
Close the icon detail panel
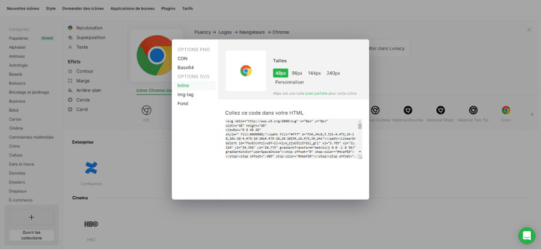[x=529, y=30]
